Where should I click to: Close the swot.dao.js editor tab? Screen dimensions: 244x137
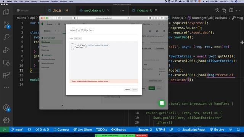pyautogui.click(x=108, y=10)
